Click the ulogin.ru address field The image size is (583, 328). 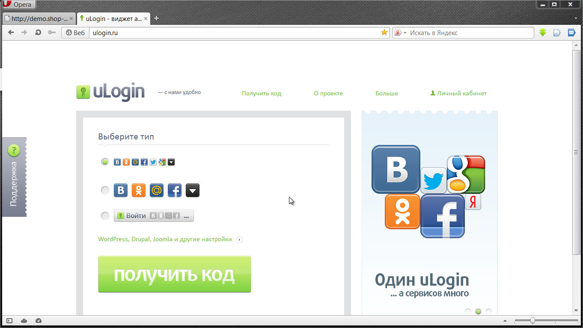(x=235, y=33)
